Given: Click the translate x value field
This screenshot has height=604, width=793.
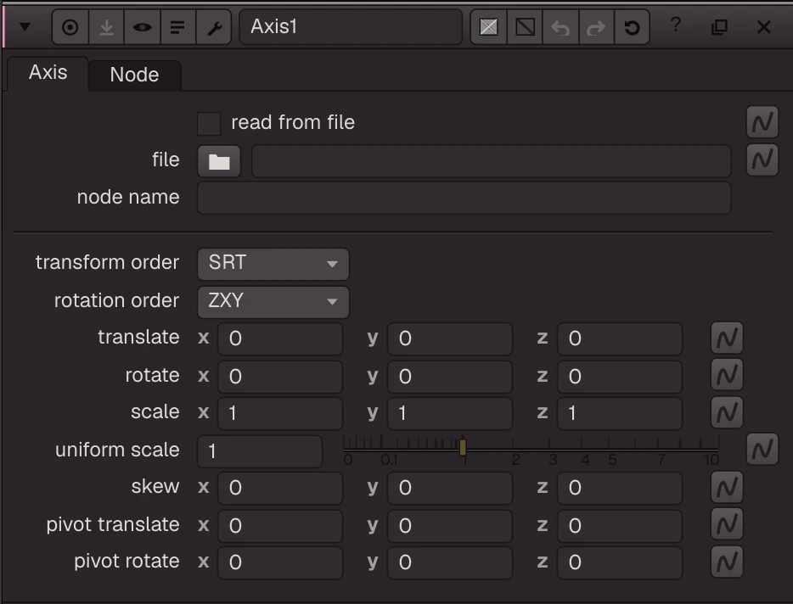Looking at the screenshot, I should pyautogui.click(x=280, y=338).
